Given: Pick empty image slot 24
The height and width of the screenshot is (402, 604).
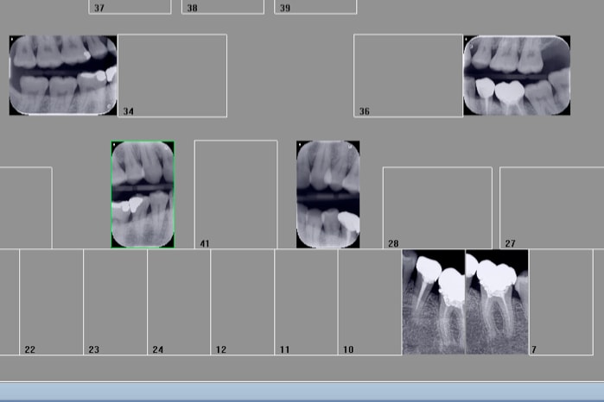Looking at the screenshot, I should [x=179, y=302].
